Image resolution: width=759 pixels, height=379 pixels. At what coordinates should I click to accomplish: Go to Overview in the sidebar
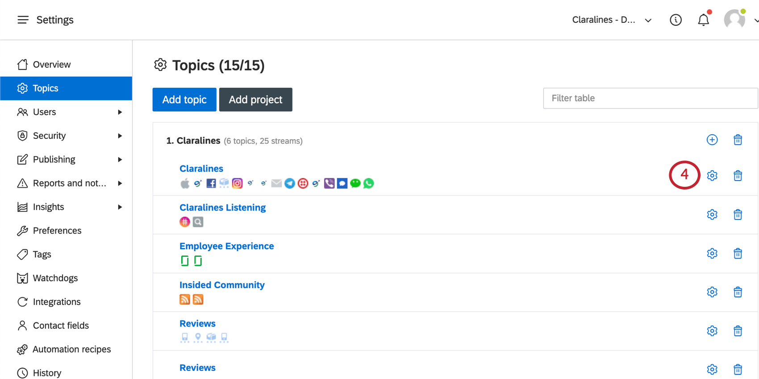click(66, 65)
